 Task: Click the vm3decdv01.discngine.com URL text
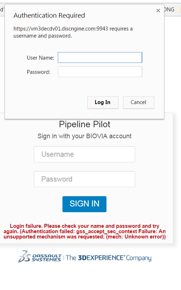click(61, 29)
